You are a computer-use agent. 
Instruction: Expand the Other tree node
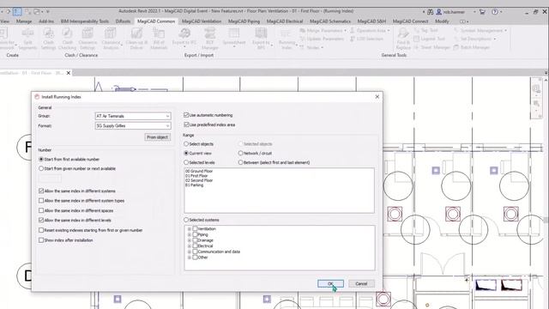point(190,257)
